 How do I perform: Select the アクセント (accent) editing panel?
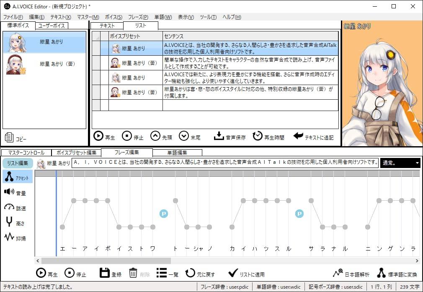pos(16,177)
